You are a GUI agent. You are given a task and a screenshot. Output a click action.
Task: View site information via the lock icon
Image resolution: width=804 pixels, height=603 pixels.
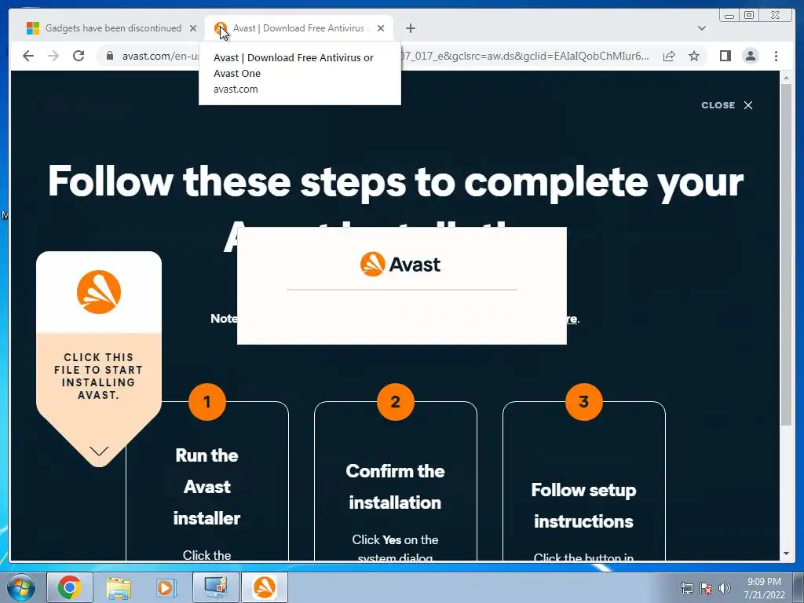(x=109, y=56)
